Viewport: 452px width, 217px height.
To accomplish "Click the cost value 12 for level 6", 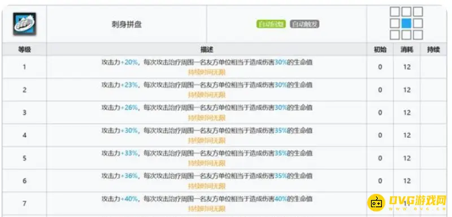I will click(x=407, y=181).
